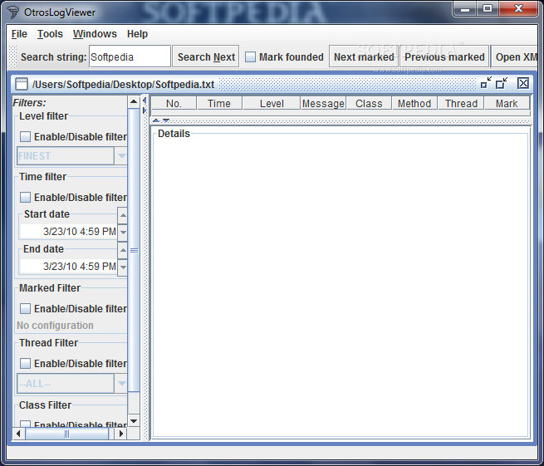
Task: Click the filters scroll up arrow
Action: pyautogui.click(x=134, y=102)
